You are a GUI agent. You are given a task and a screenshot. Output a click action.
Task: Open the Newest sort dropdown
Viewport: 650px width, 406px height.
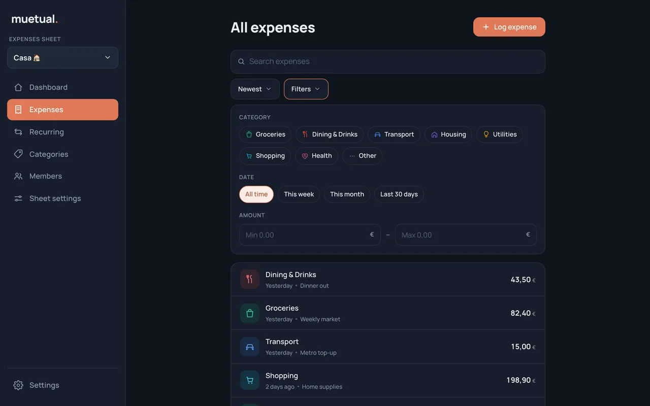click(255, 89)
